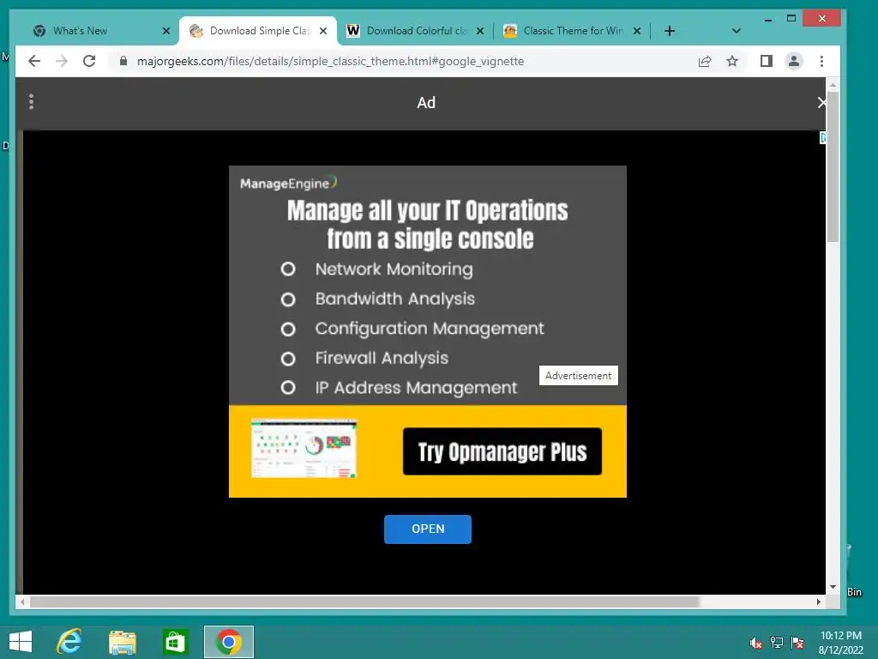Close the Classic Theme for Win tab
The width and height of the screenshot is (878, 659).
[x=637, y=31]
